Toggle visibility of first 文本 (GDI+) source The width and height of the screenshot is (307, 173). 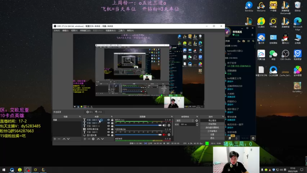tap(109, 120)
